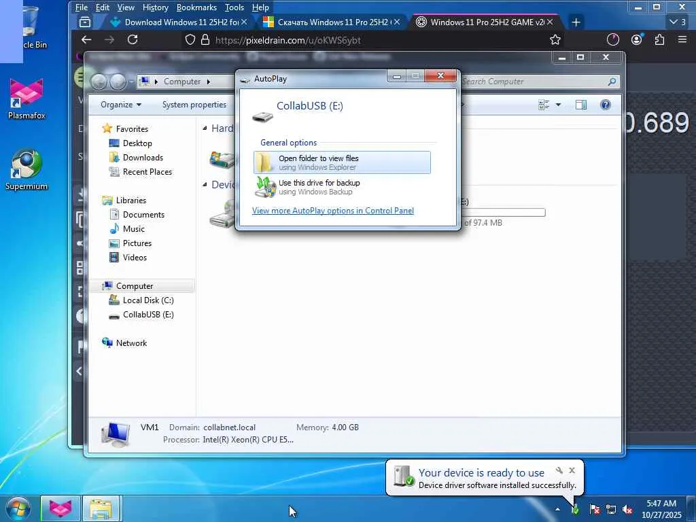
Task: Bookmark this page with the star icon
Action: tap(555, 40)
